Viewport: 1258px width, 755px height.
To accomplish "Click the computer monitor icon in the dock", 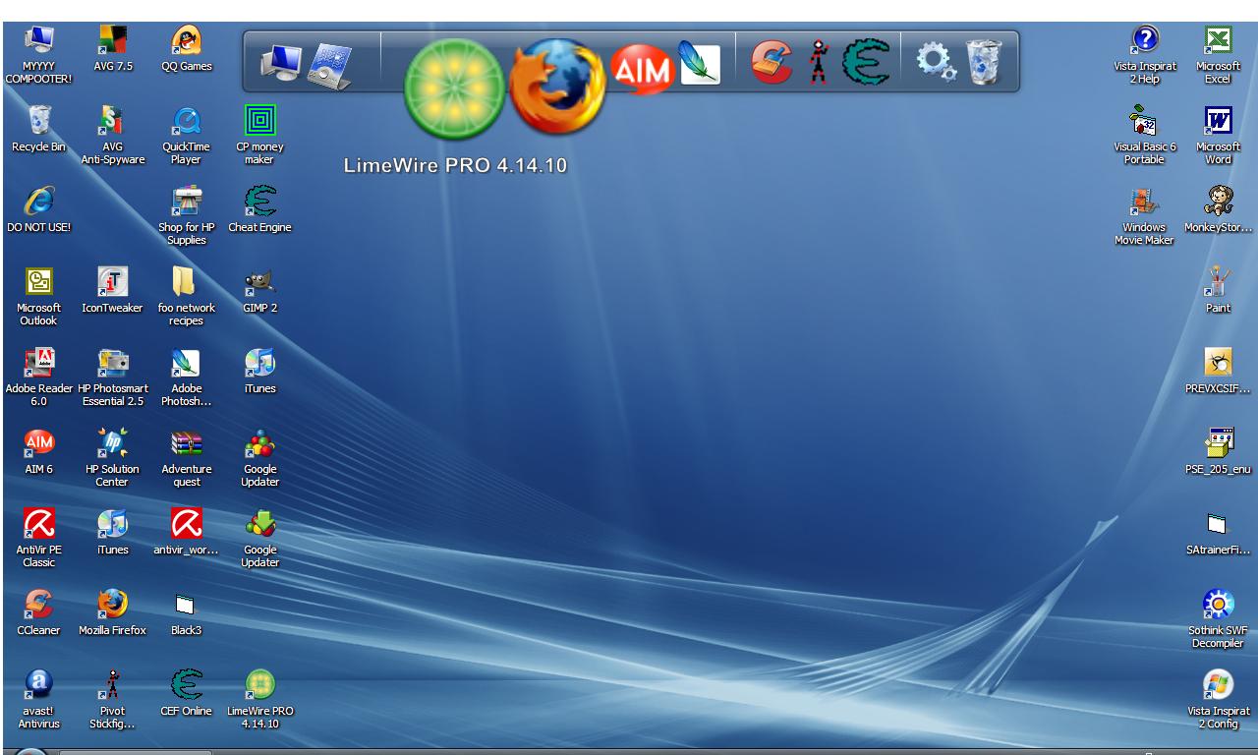I will [x=281, y=64].
